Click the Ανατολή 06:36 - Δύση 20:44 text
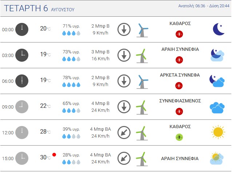Viewport: 232px width, 175px height. point(204,6)
